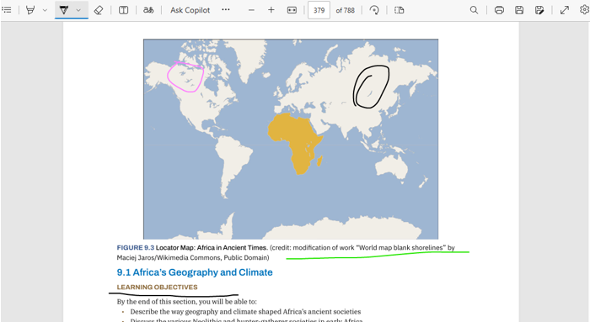Choose the Erase tool
590x322 pixels.
coord(99,10)
